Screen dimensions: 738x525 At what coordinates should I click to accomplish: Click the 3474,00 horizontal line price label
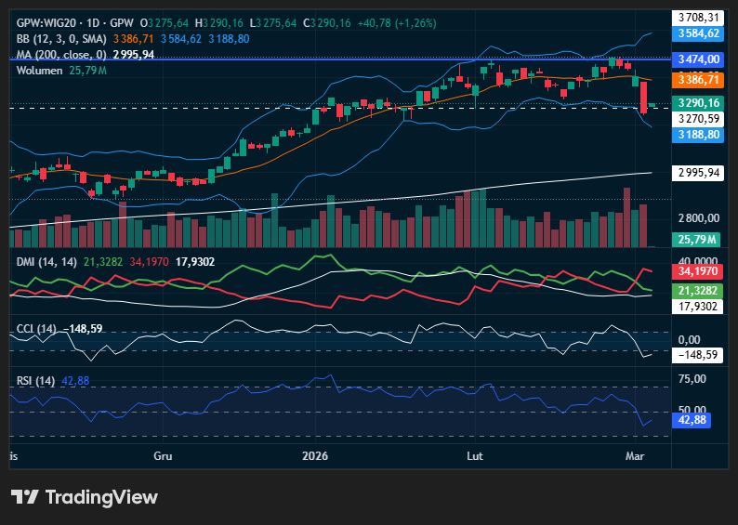699,59
